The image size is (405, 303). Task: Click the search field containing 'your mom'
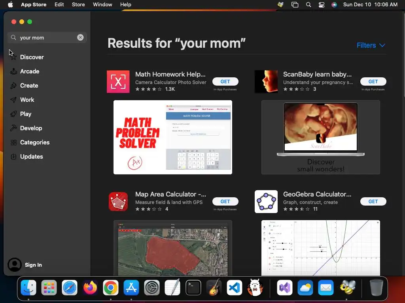[x=47, y=37]
